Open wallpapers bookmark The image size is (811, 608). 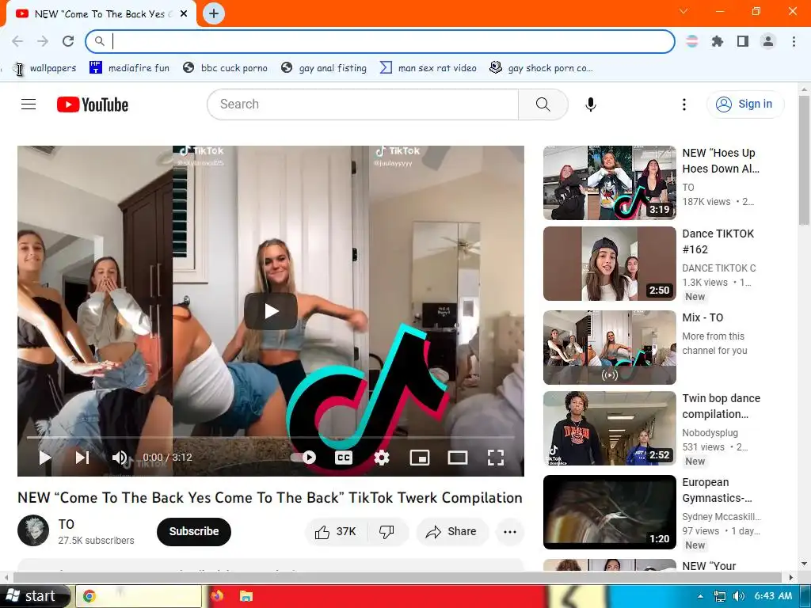tap(45, 68)
